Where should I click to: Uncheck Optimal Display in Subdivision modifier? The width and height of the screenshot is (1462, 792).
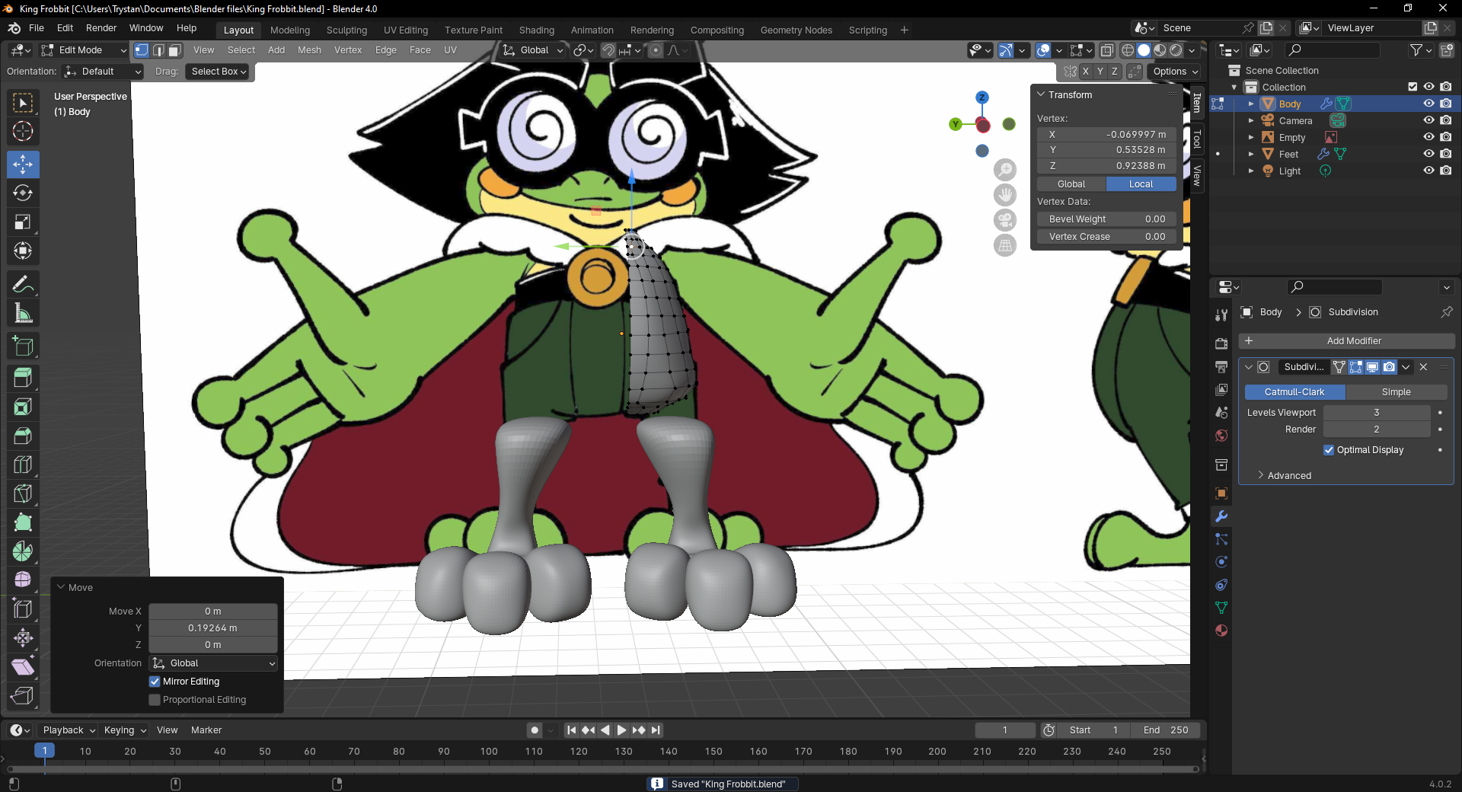point(1329,450)
